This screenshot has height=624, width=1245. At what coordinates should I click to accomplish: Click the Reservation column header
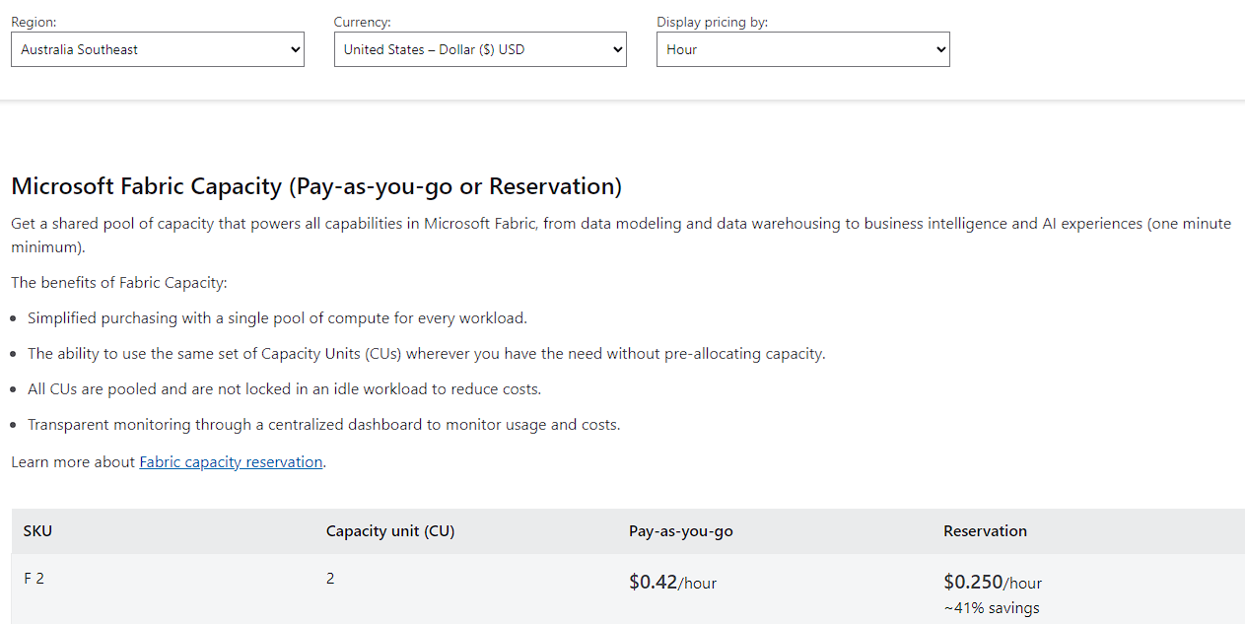985,530
